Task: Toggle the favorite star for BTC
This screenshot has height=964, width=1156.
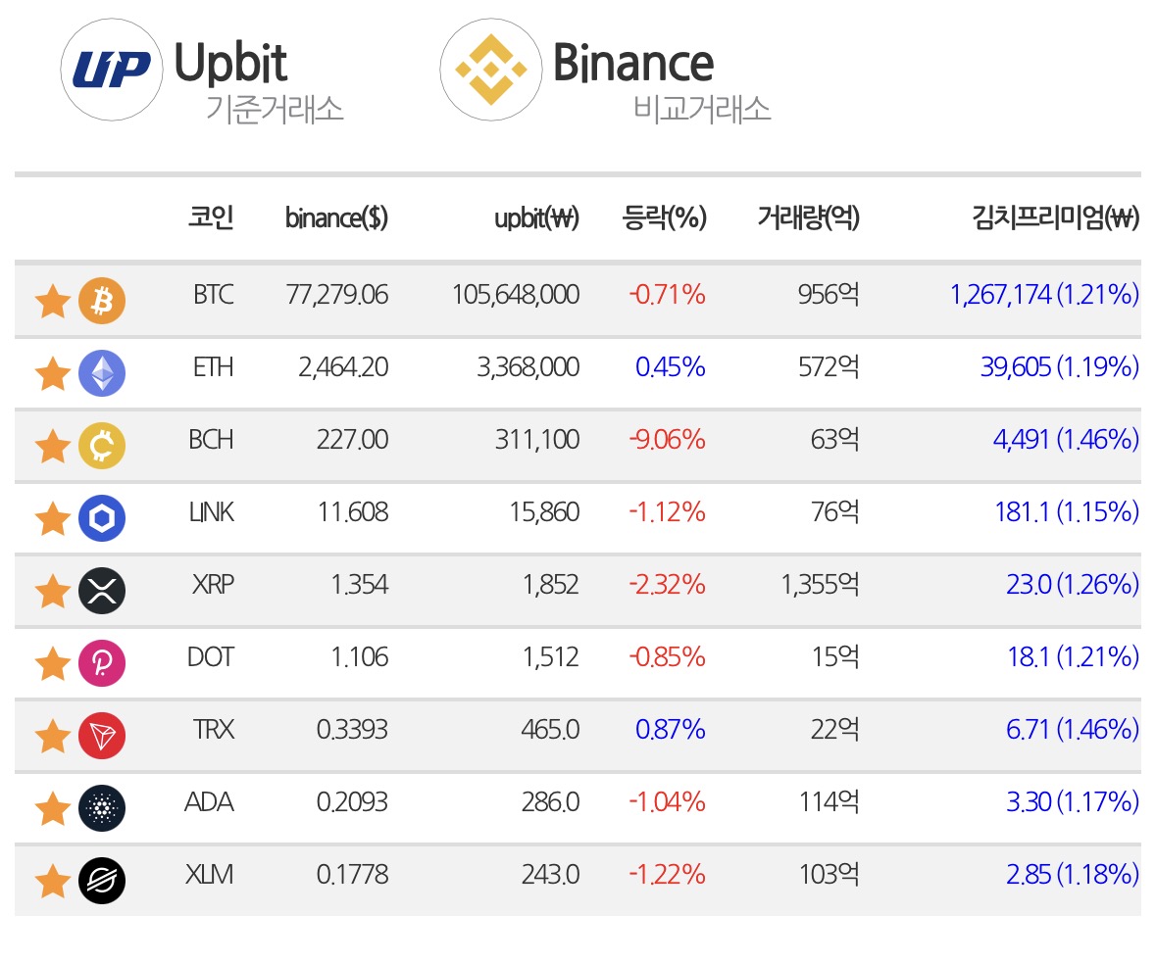Action: click(53, 301)
